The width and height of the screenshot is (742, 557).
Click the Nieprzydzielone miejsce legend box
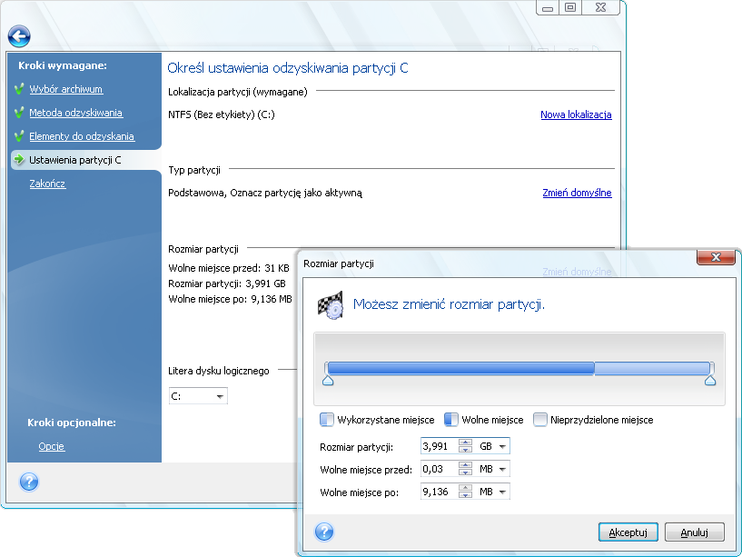tap(540, 420)
